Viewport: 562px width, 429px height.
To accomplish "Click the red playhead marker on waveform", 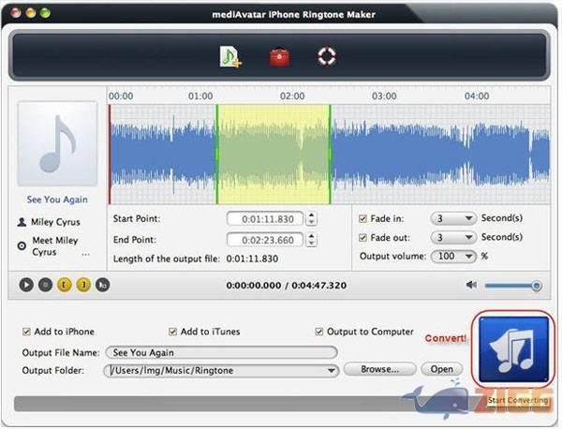I will tap(110, 155).
